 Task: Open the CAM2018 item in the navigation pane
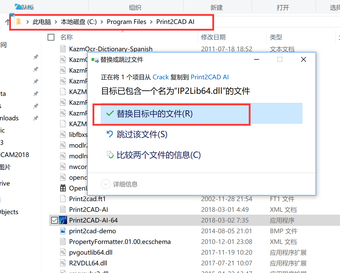(15, 155)
